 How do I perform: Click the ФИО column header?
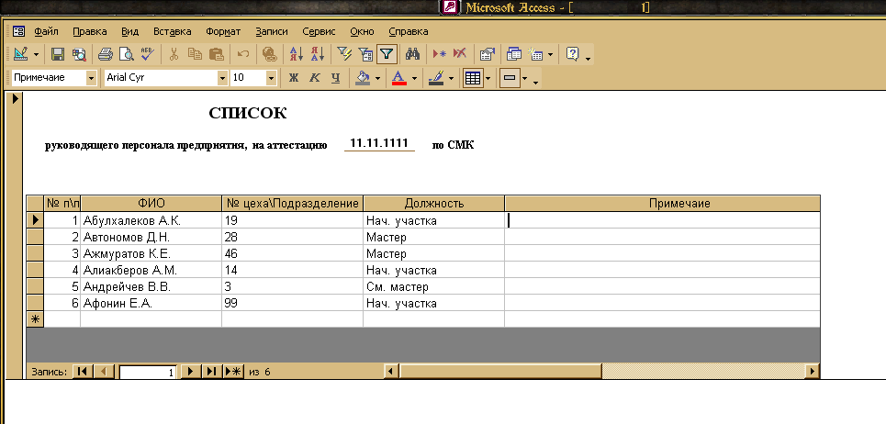151,203
